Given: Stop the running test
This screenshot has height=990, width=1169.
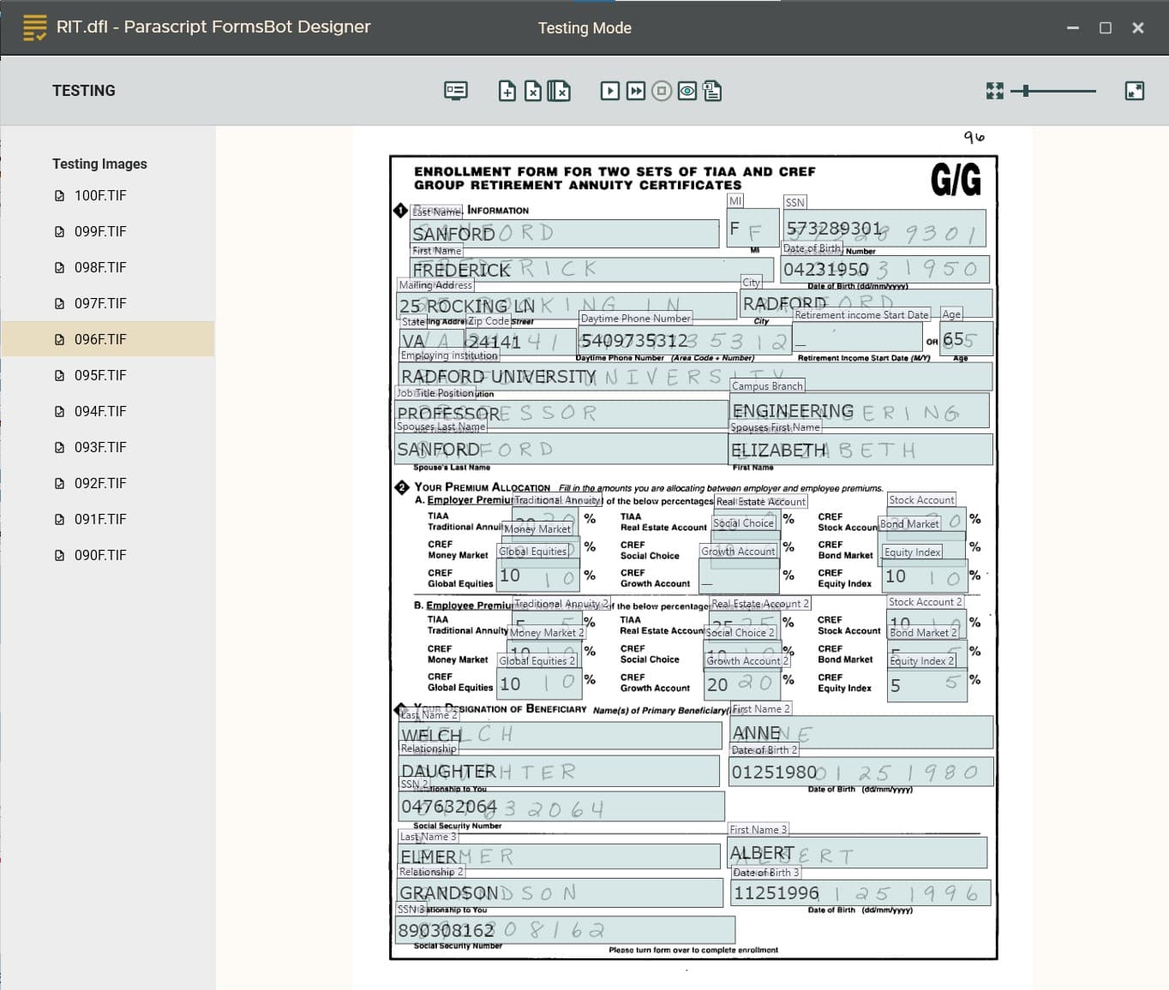Looking at the screenshot, I should point(662,91).
